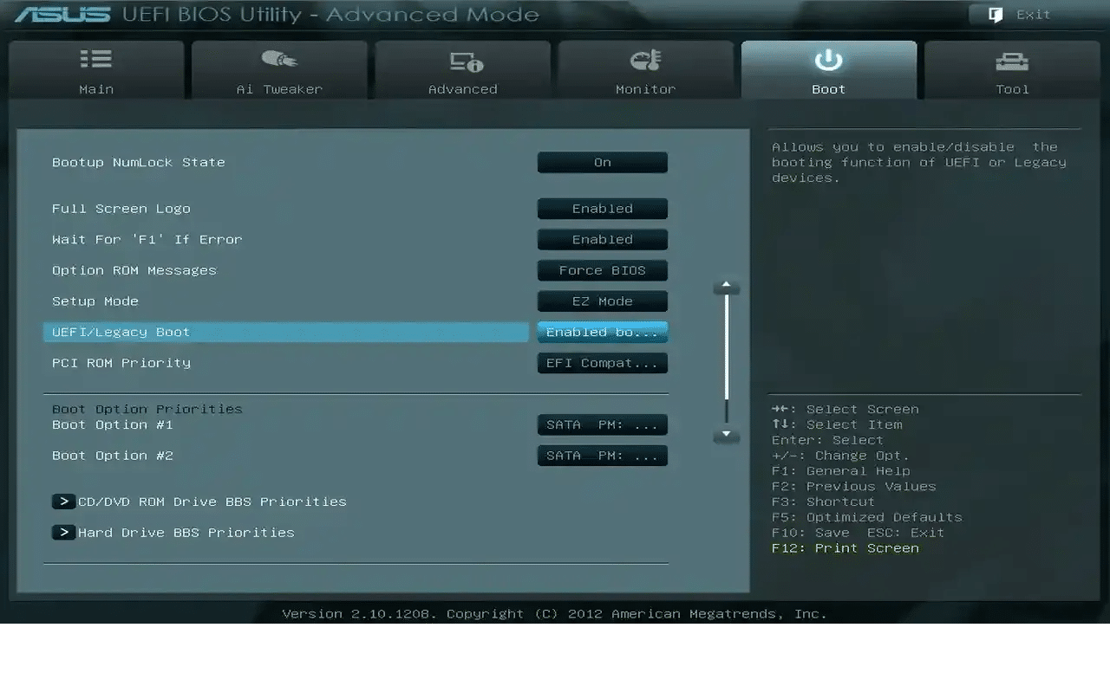Click the Main tab list icon
This screenshot has height=673, width=1110.
pos(96,59)
